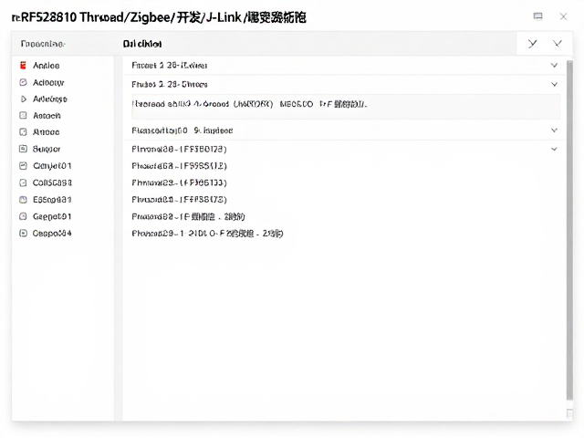Expand the 'Flnrond88-1FF5B0123)' row chevron

coord(554,149)
